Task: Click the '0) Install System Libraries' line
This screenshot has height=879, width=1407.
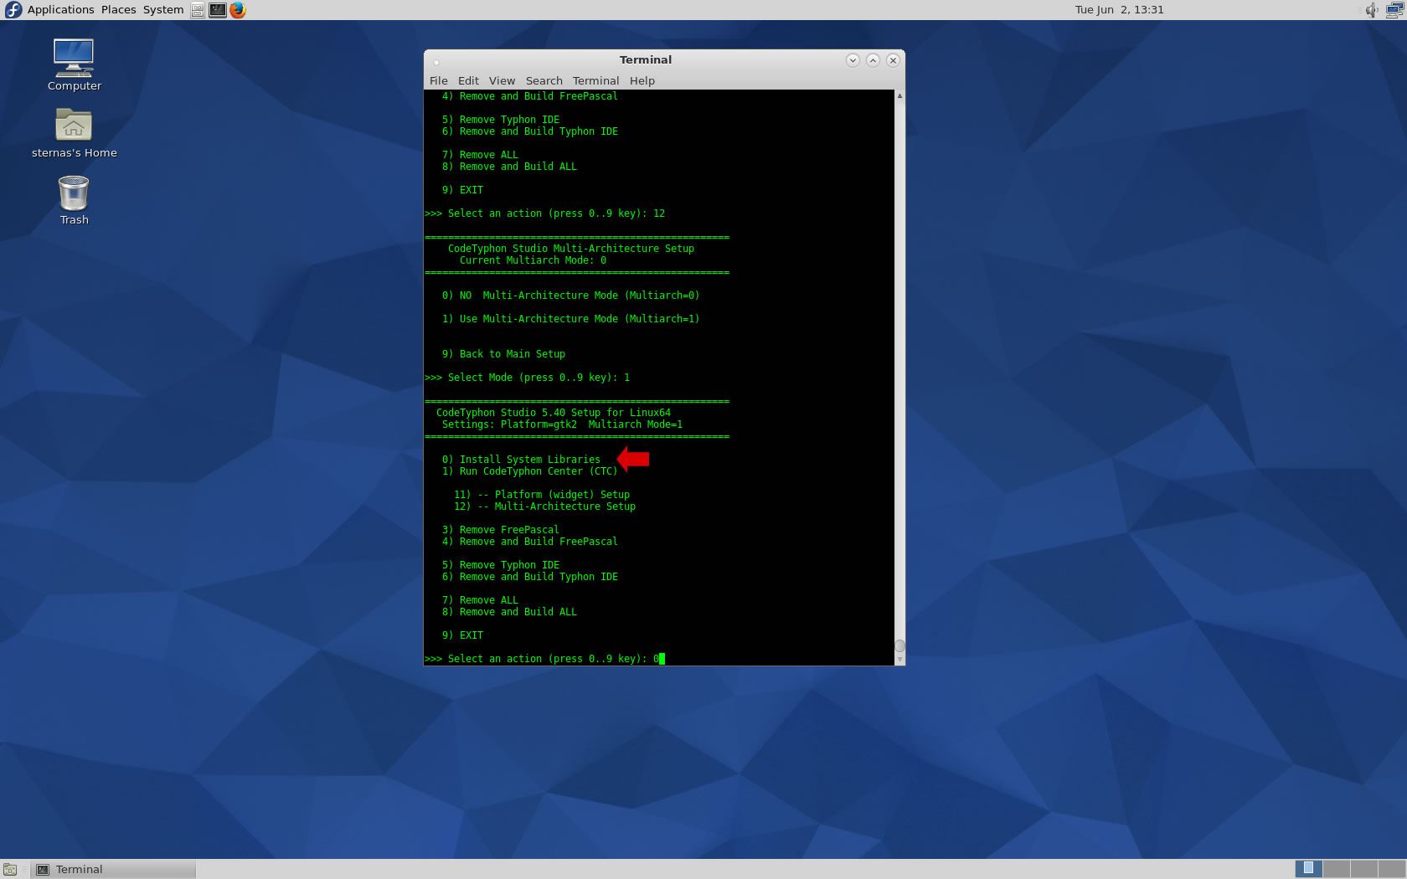Action: [521, 460]
